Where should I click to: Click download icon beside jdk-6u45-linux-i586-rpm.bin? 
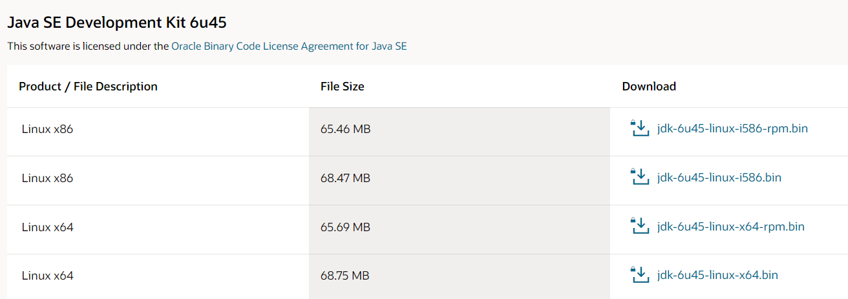(639, 128)
